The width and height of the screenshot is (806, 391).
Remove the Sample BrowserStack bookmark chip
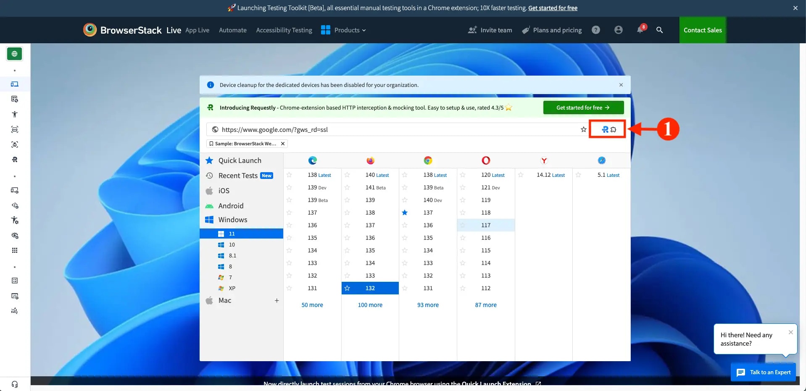(x=283, y=144)
